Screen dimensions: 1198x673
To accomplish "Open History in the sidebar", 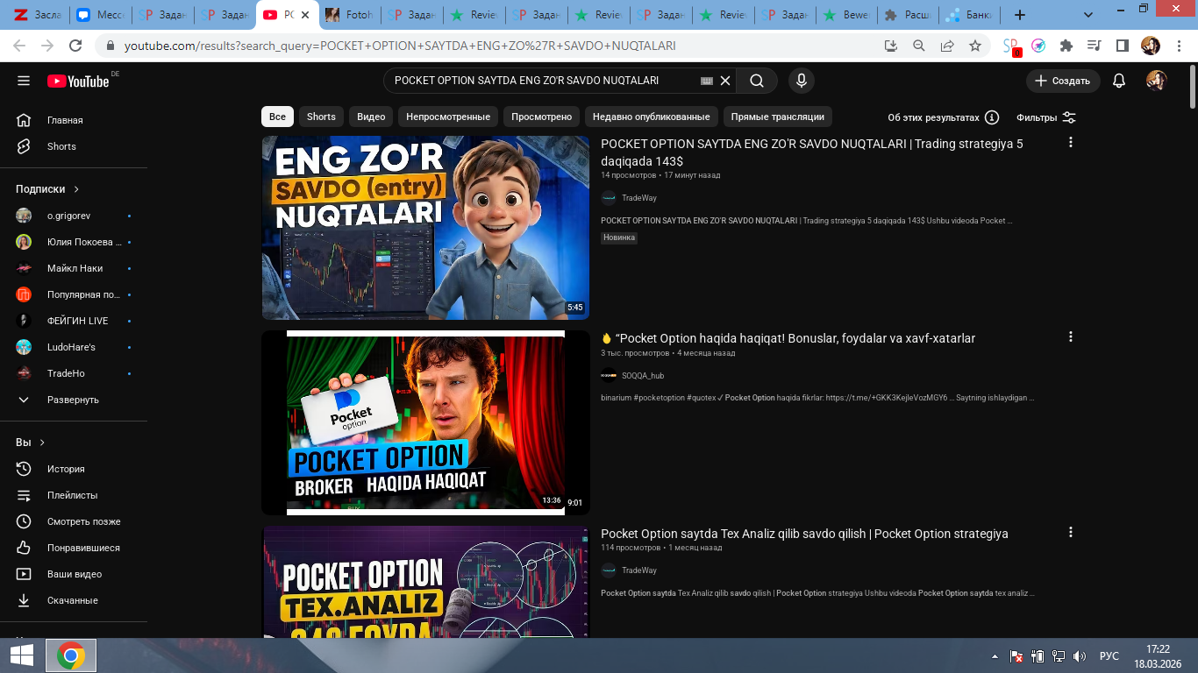I will point(66,469).
